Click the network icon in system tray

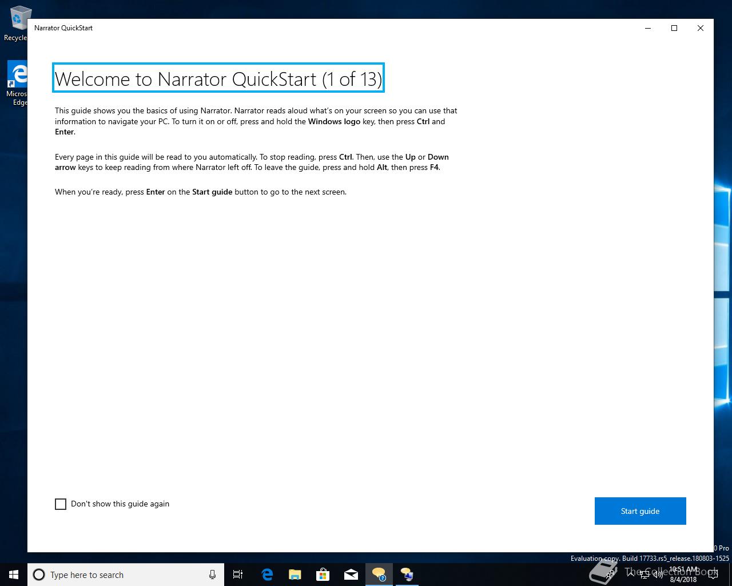pos(645,575)
